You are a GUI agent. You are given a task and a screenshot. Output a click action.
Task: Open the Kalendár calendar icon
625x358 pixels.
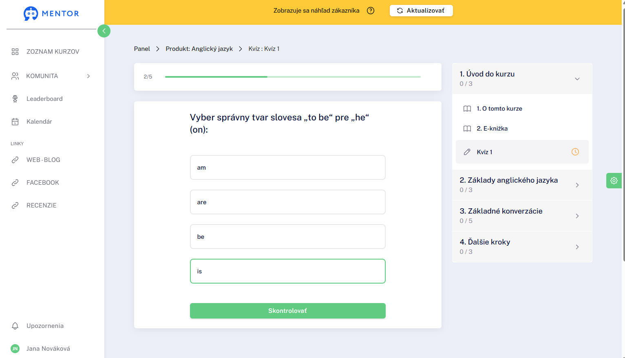click(x=15, y=122)
